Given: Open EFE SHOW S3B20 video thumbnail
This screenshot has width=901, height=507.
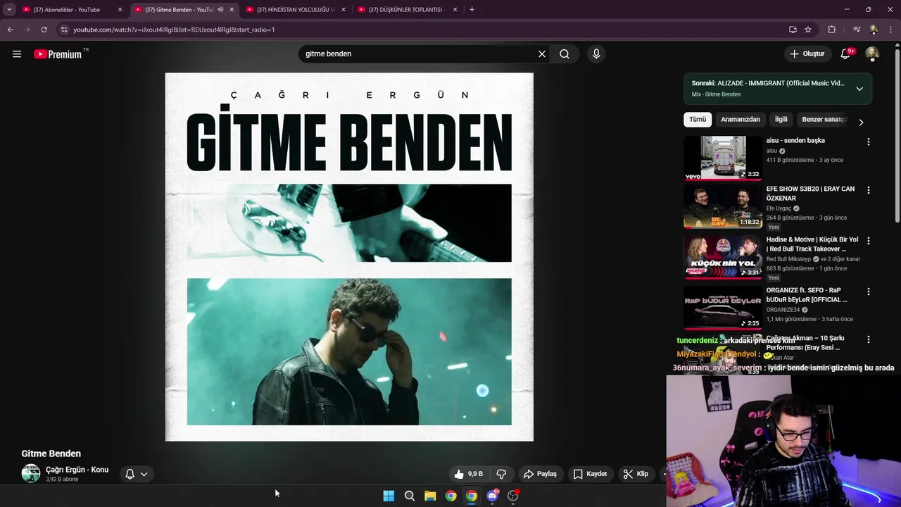Looking at the screenshot, I should [x=723, y=206].
